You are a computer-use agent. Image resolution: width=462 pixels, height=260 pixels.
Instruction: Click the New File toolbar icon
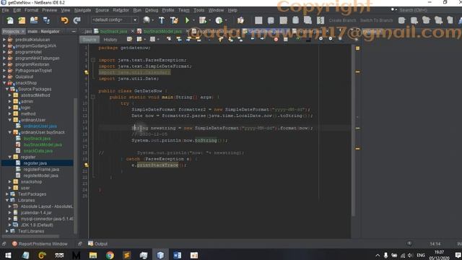click(10, 20)
